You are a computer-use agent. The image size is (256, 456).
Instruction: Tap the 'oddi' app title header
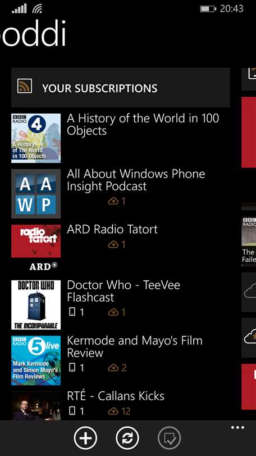pos(33,33)
